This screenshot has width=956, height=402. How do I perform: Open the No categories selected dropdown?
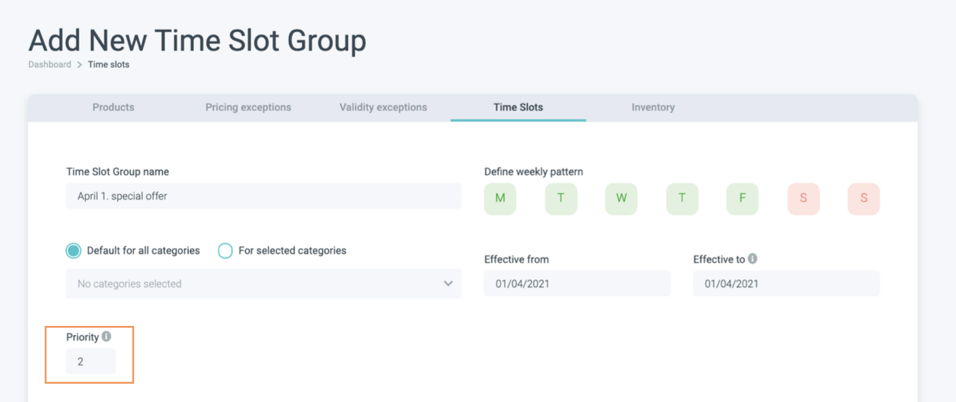point(263,284)
